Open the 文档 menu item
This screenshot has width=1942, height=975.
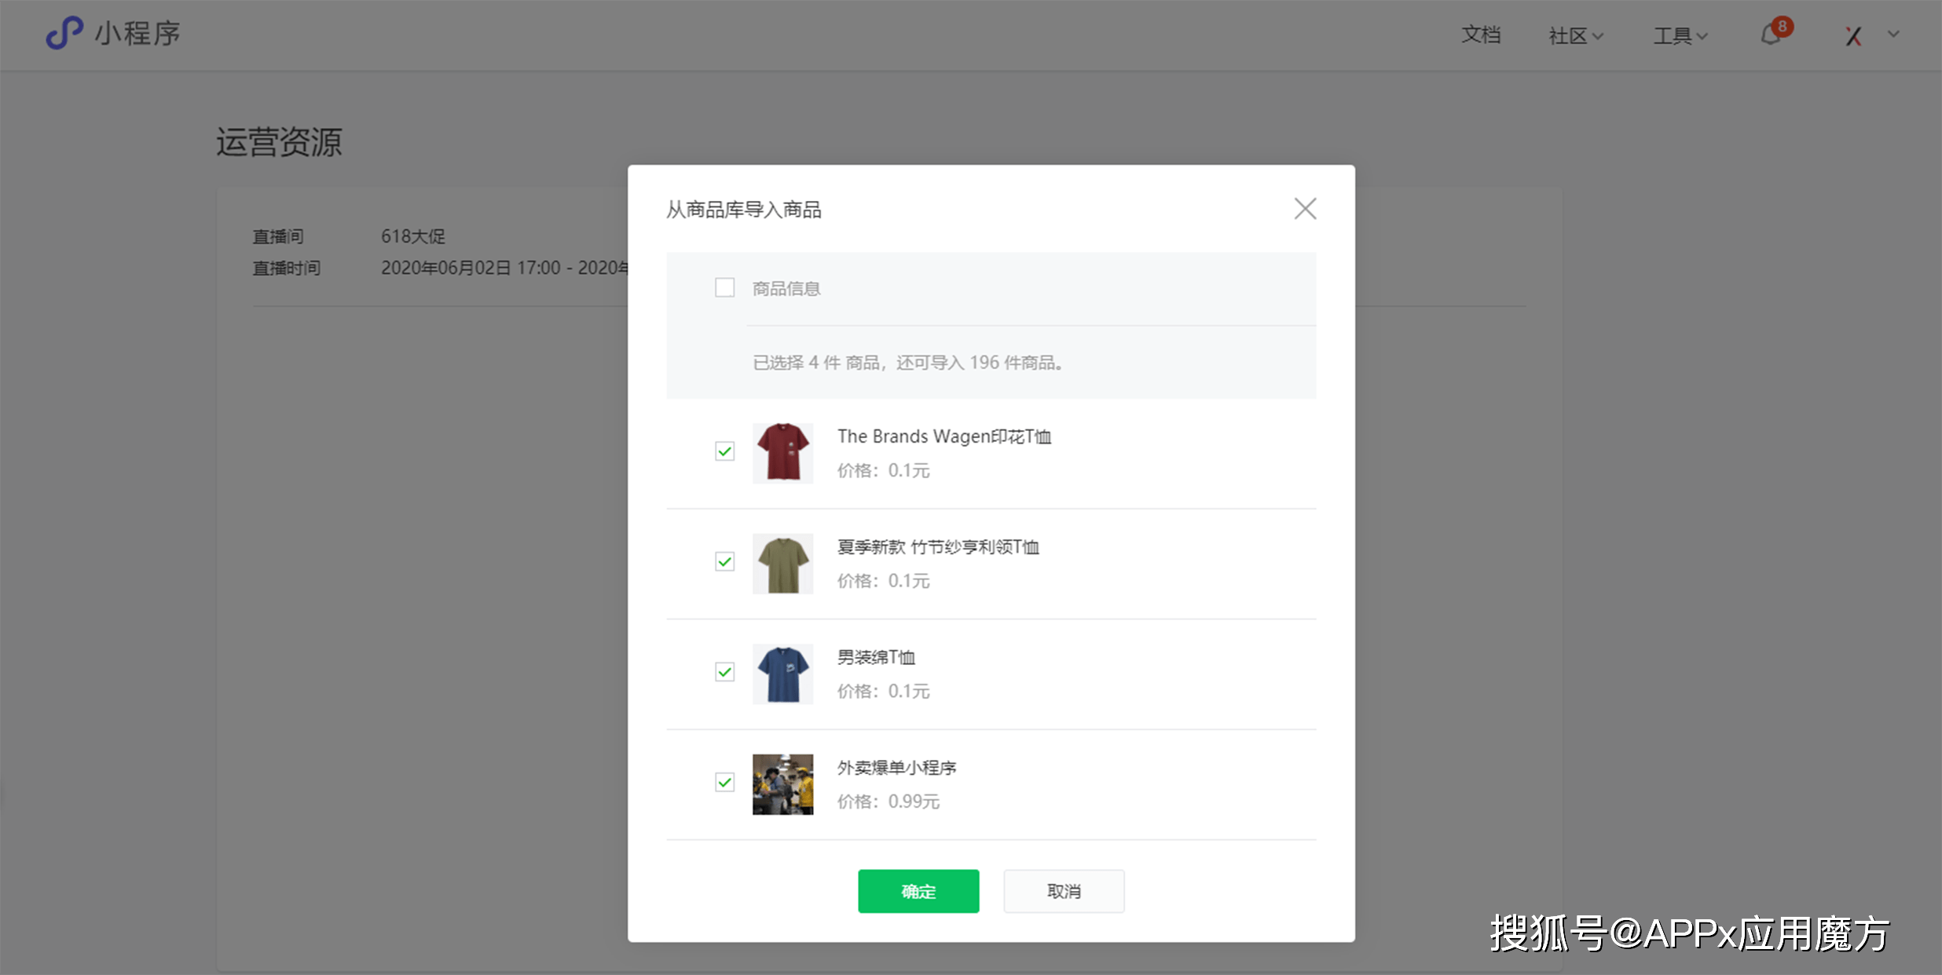point(1481,35)
